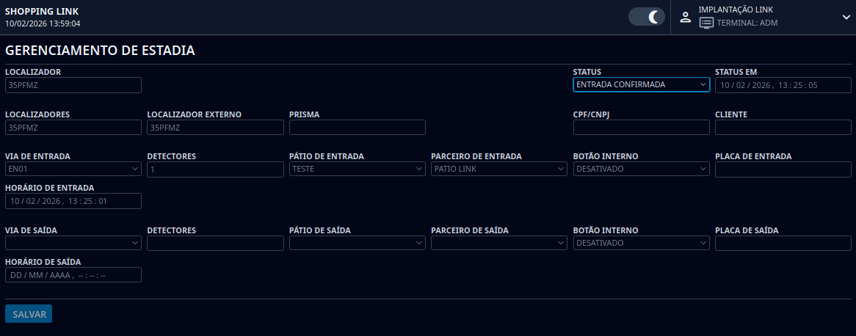856x336 pixels.
Task: Toggle the dark mode moon switch
Action: tap(647, 17)
